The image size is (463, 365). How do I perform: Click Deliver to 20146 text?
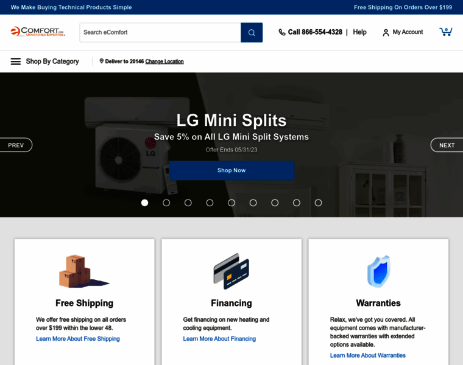pyautogui.click(x=124, y=61)
